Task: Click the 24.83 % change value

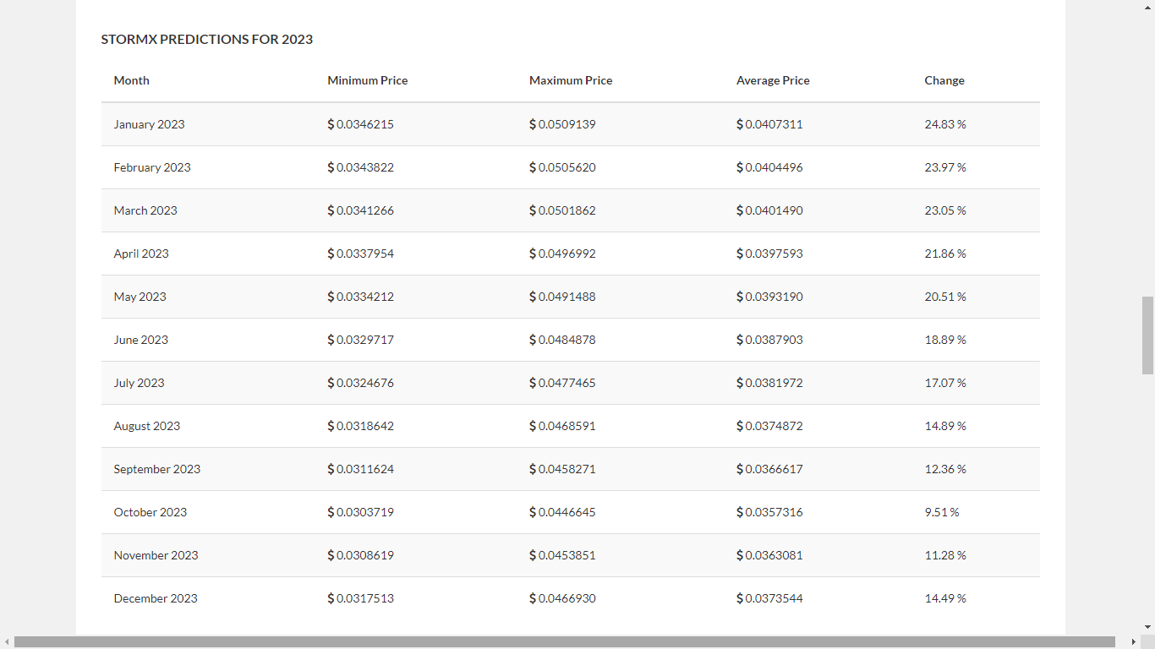Action: (945, 124)
